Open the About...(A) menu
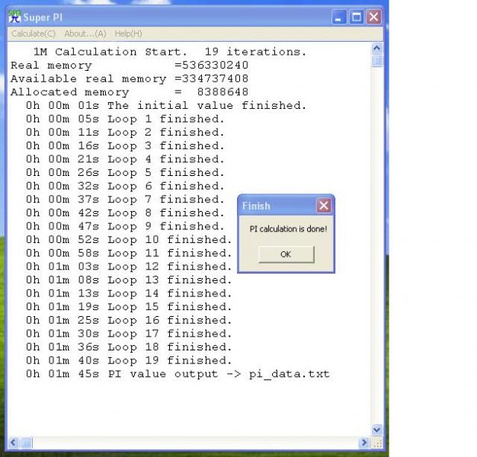Viewport: 477px width, 457px height. coord(85,34)
